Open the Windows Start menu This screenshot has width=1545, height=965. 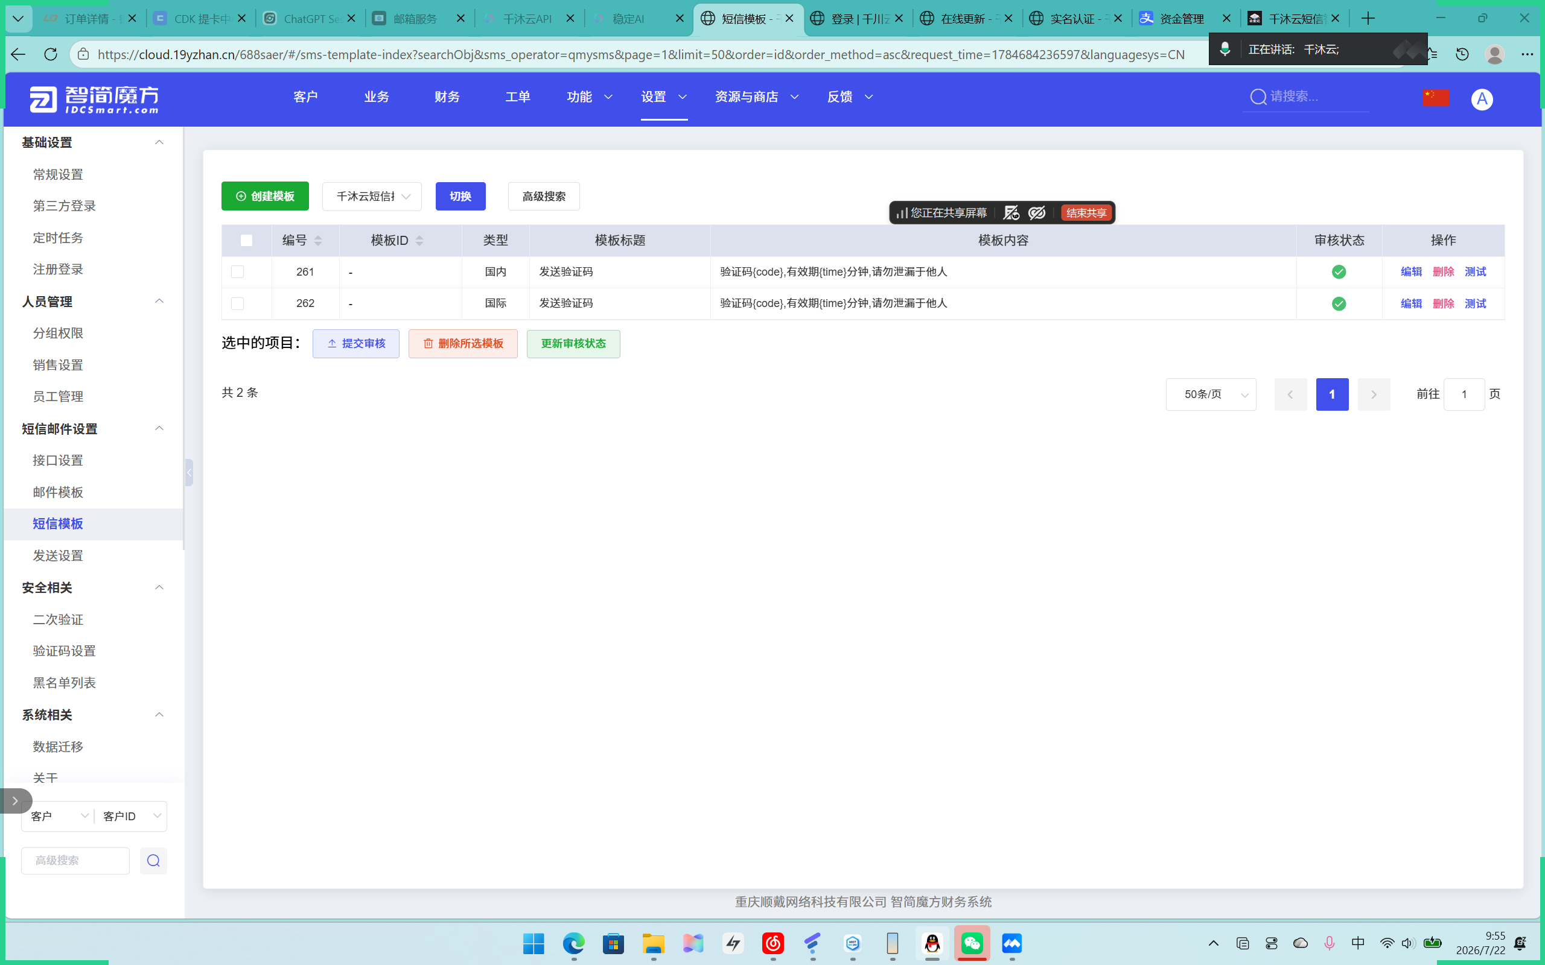[533, 943]
